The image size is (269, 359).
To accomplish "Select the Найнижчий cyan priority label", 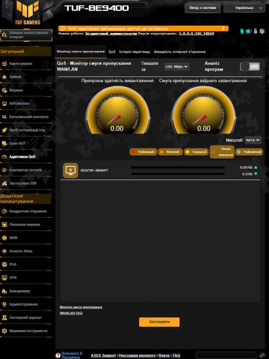I will 249,152.
